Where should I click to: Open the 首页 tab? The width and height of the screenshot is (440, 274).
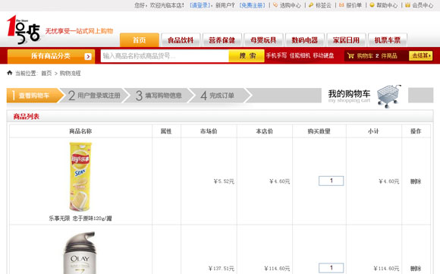pos(140,40)
